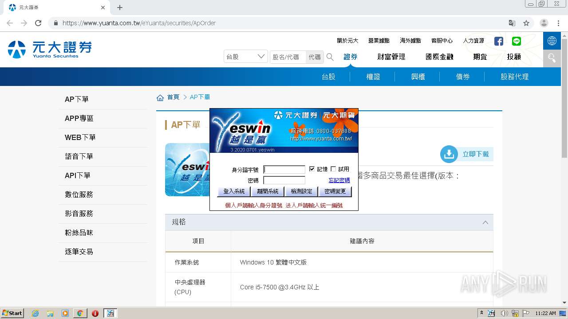Open the 關於元大 link

(347, 41)
